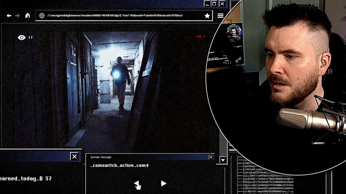Click the encryptednightmares URL address field
The height and width of the screenshot is (194, 346).
pyautogui.click(x=124, y=16)
